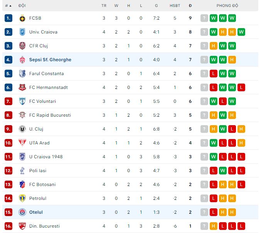Click FC Voluntari's red L form badge

pos(223,101)
